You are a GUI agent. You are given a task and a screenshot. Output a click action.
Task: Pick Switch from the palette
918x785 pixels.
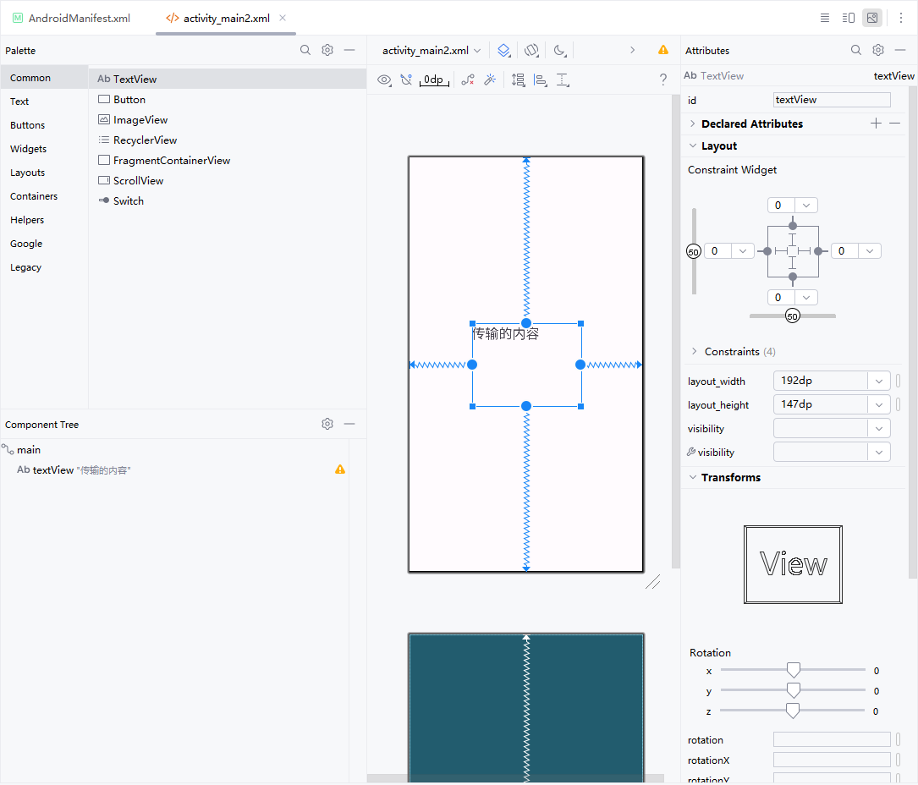(228, 200)
